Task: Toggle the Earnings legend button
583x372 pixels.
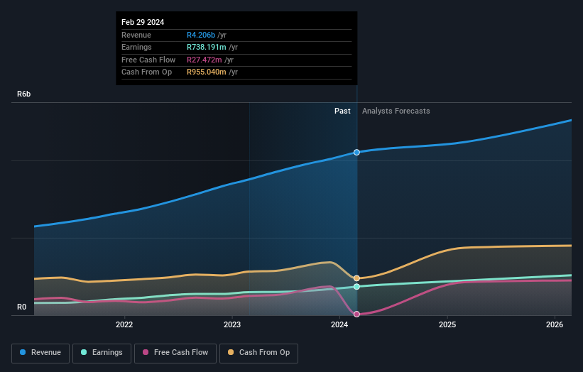Action: (102, 353)
